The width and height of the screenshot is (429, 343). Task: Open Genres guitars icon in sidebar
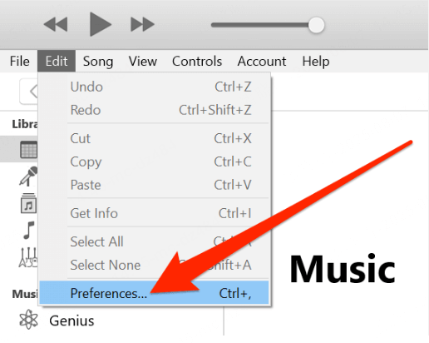pos(28,257)
